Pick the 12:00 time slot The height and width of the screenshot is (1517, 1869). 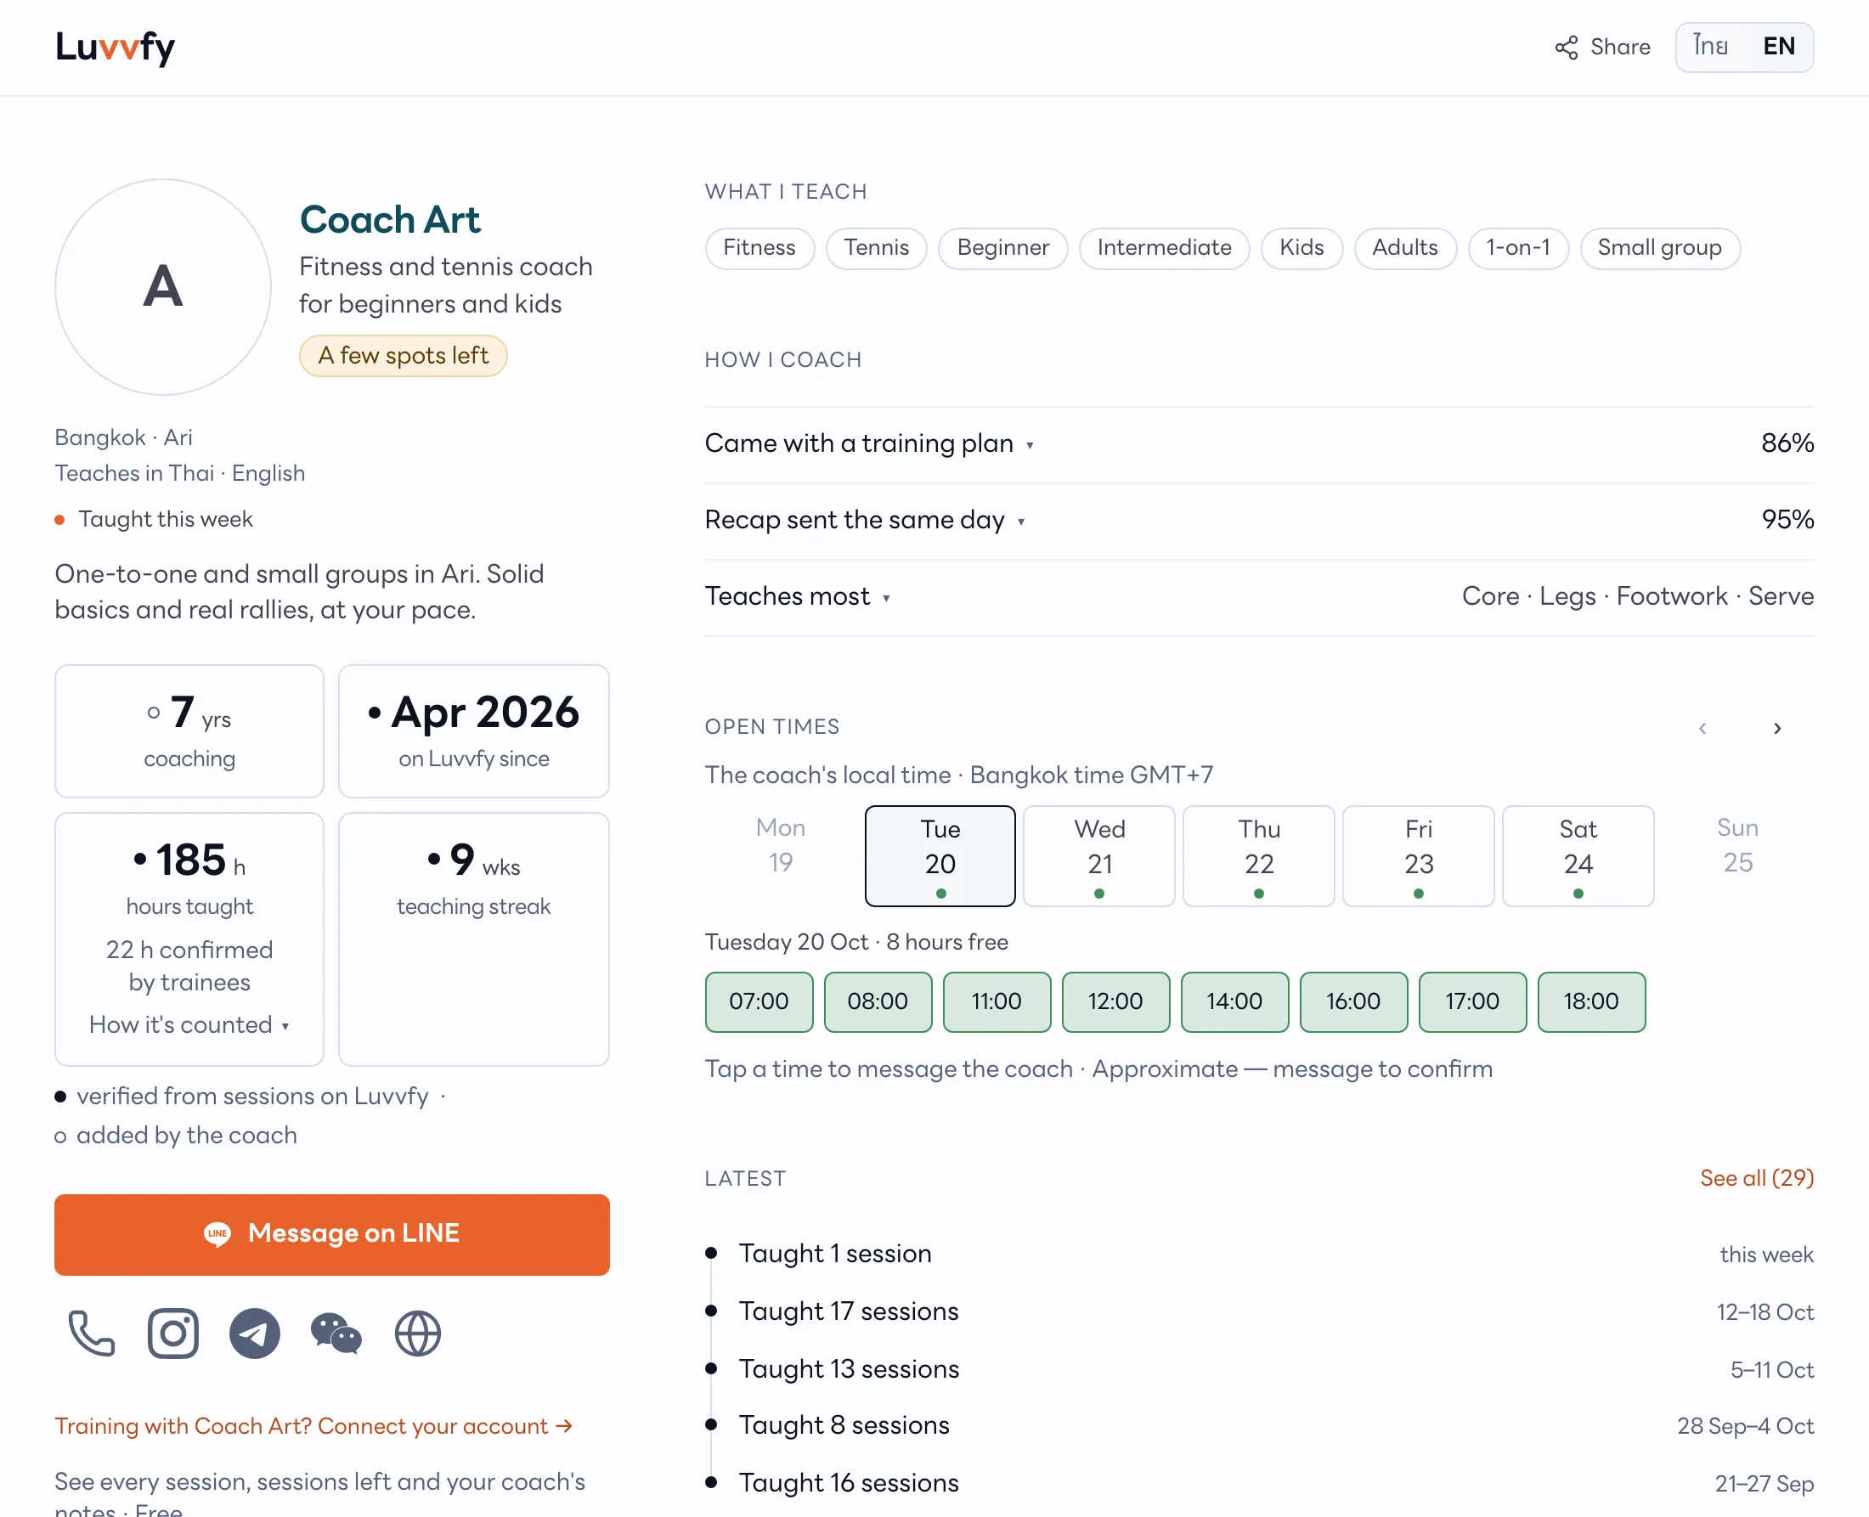1115,1001
